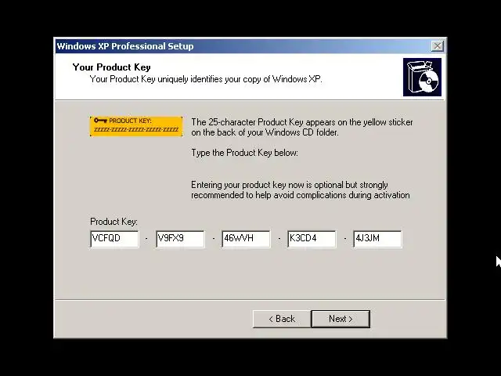Viewport: 501px width, 376px height.
Task: Click the 'Your Product Key' heading
Action: click(x=111, y=67)
